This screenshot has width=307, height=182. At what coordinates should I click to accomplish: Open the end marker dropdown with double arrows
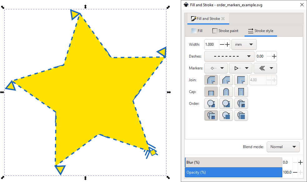[265, 68]
